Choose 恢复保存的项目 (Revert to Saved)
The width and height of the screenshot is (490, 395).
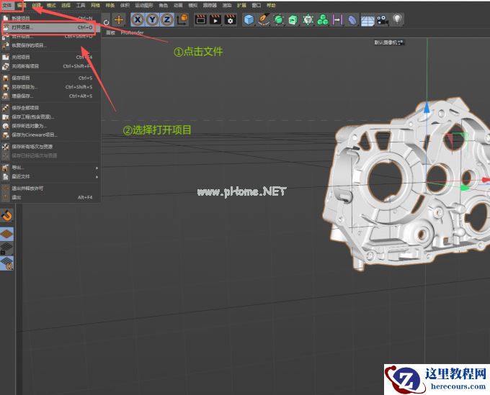[50, 45]
